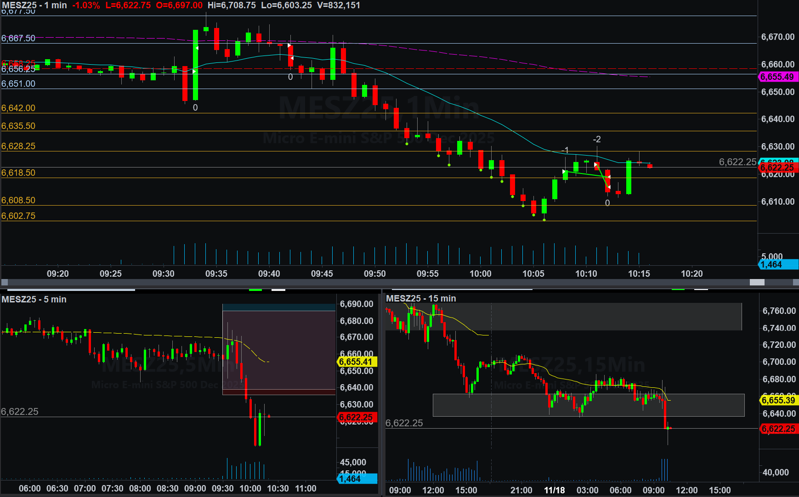Select the pink shaded rectangle on the 5 min chart

[279, 349]
